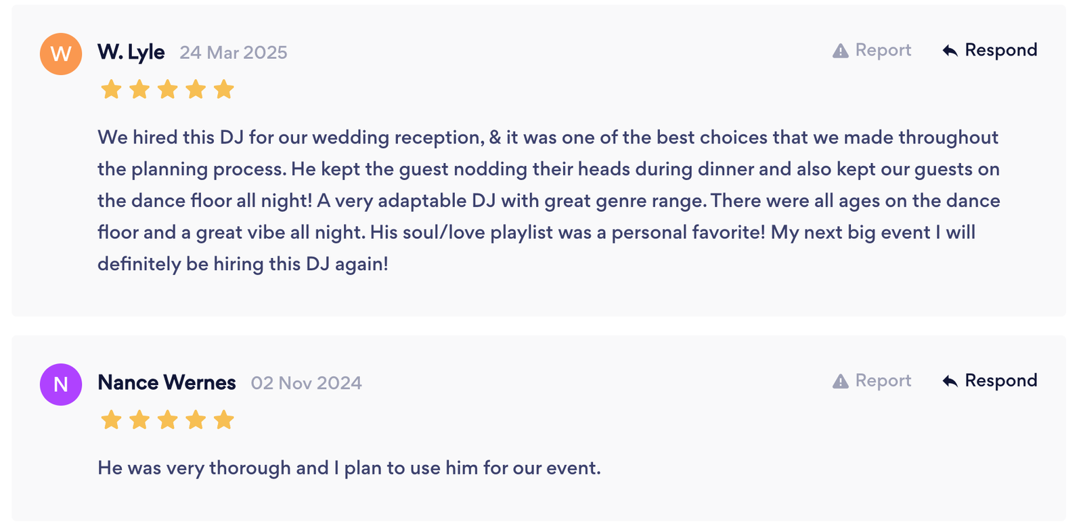Click the warning icon on W. Lyle's review
Viewport: 1083px width, 530px height.
point(840,51)
